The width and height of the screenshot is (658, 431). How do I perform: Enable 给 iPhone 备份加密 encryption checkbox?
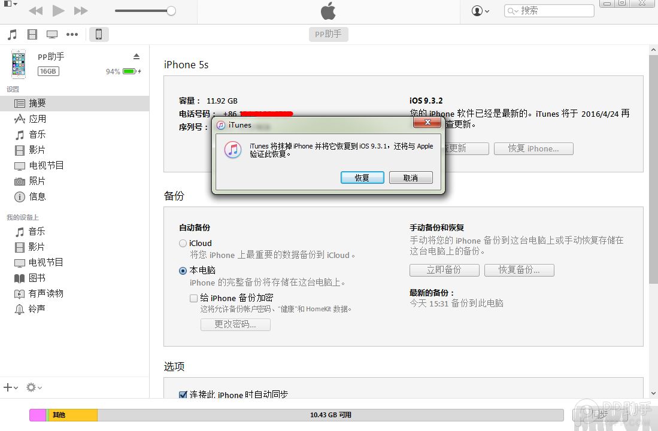194,298
